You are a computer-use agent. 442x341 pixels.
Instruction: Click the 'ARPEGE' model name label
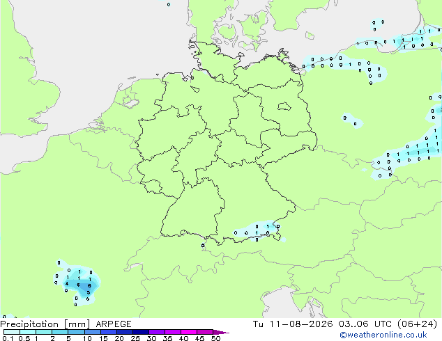click(114, 324)
